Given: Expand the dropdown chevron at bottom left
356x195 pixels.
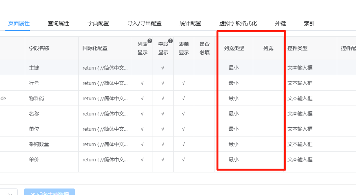Looking at the screenshot, I should point(10,193).
